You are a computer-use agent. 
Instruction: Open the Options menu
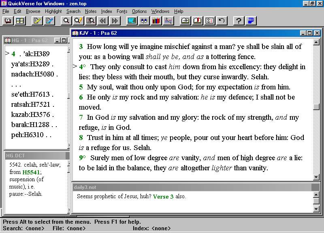pyautogui.click(x=139, y=11)
